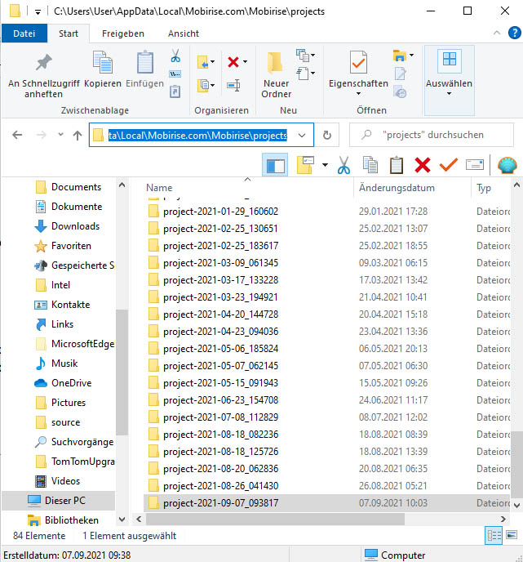
Task: Open the Ansicht ribbon tab
Action: 183,33
